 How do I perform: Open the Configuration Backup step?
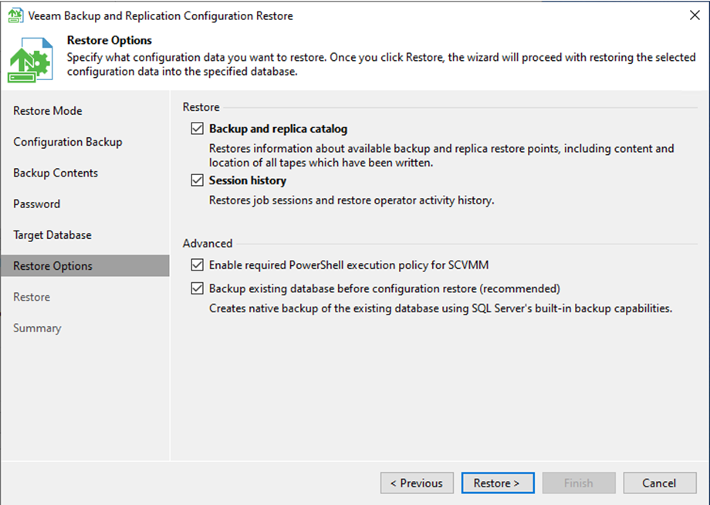click(67, 142)
